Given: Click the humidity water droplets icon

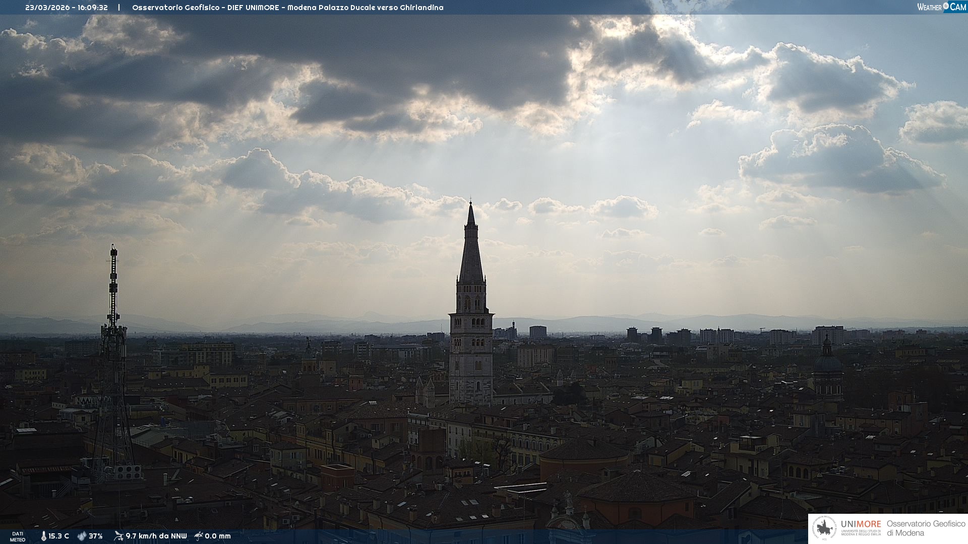Looking at the screenshot, I should tap(82, 536).
